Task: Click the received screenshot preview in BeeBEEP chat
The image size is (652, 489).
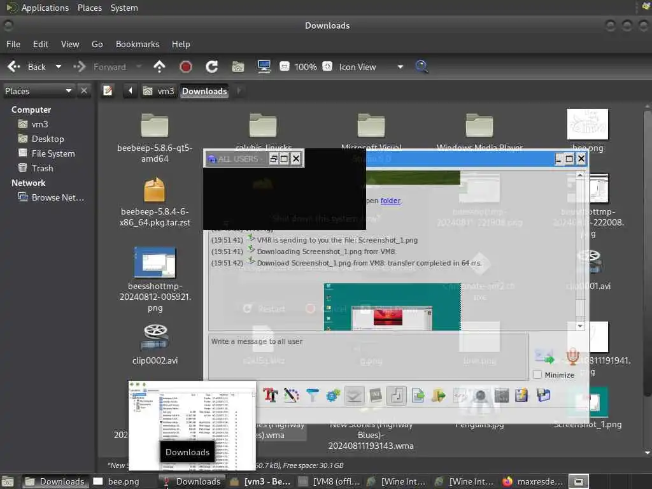Action: coord(392,307)
